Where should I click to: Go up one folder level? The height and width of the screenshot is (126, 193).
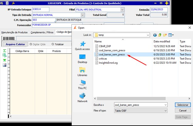click(x=160, y=35)
